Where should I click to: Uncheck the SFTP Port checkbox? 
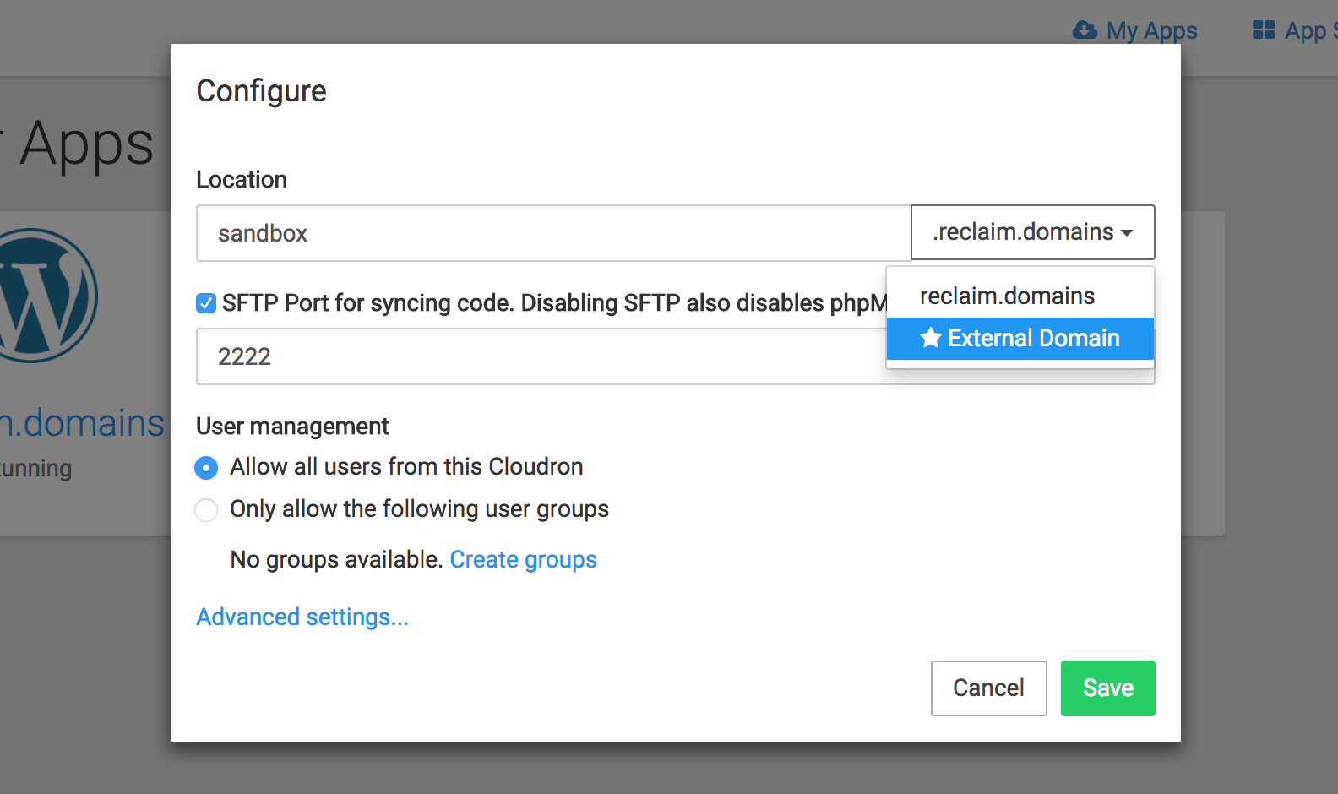click(206, 303)
